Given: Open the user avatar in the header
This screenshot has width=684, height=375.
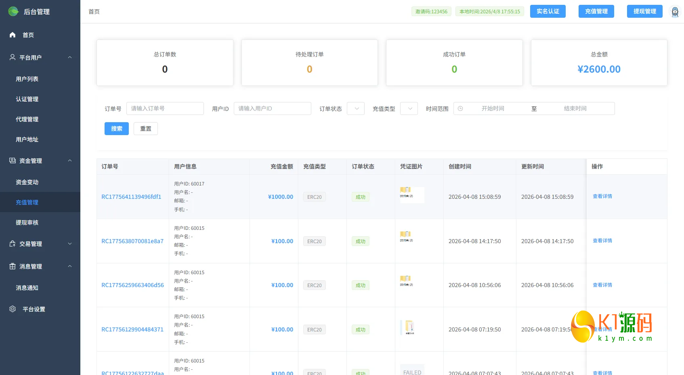Looking at the screenshot, I should pyautogui.click(x=675, y=12).
